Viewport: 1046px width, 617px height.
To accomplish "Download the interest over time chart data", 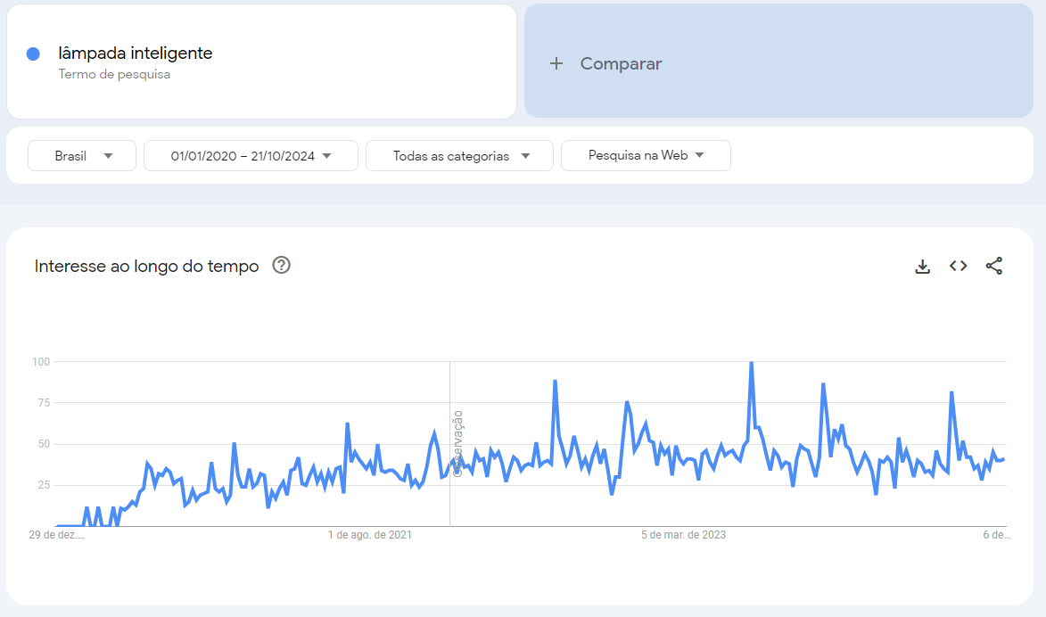I will tap(923, 266).
